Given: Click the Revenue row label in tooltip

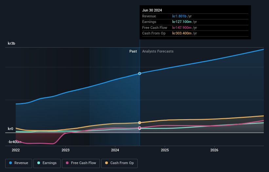Looking at the screenshot, I should 149,16.
